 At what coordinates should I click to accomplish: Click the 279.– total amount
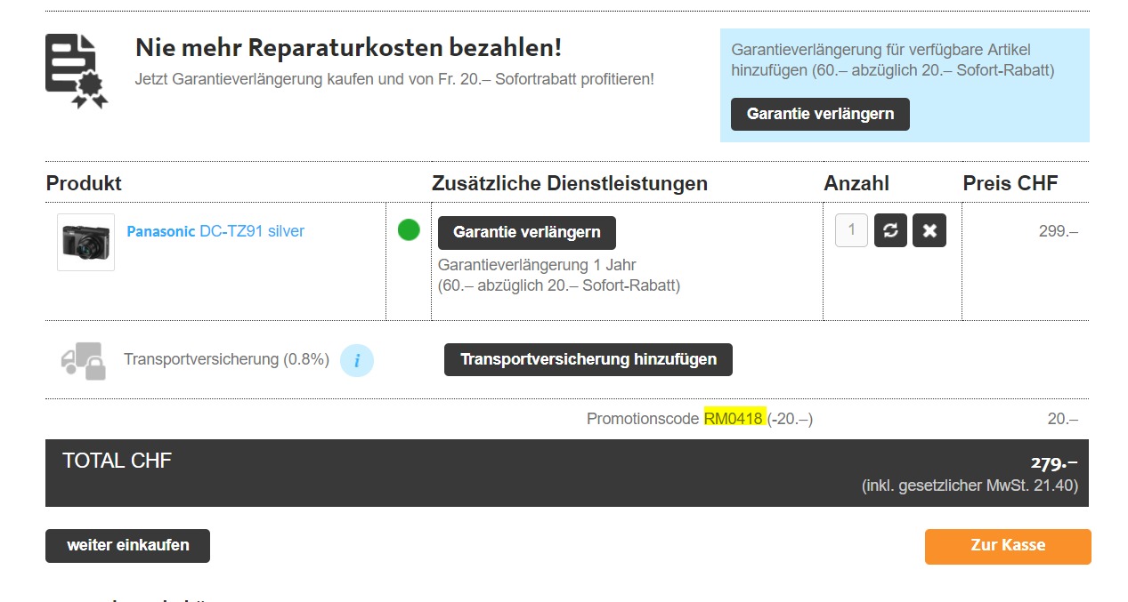[x=1053, y=462]
